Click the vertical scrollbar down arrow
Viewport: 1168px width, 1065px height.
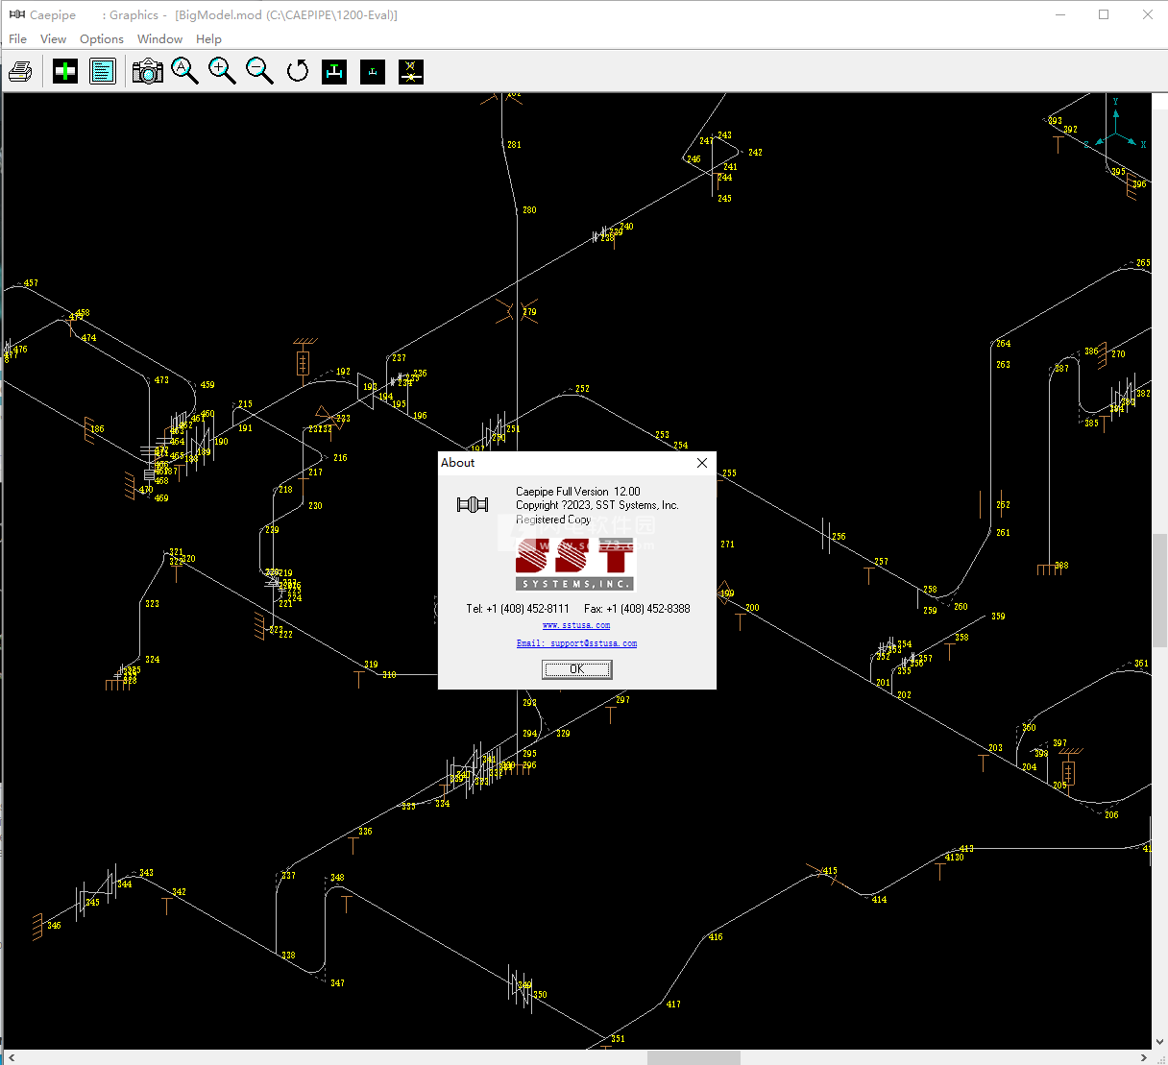click(x=1159, y=1041)
